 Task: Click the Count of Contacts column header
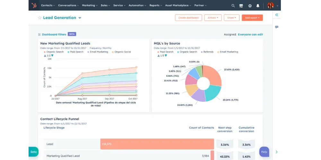[202, 128]
